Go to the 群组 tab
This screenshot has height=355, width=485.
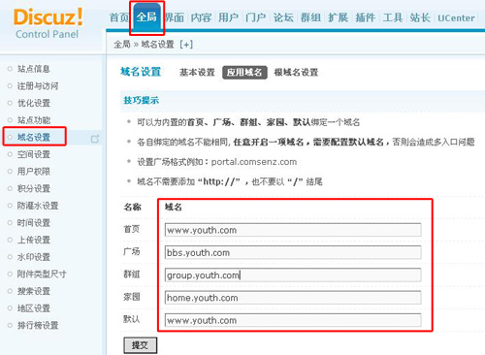[310, 17]
